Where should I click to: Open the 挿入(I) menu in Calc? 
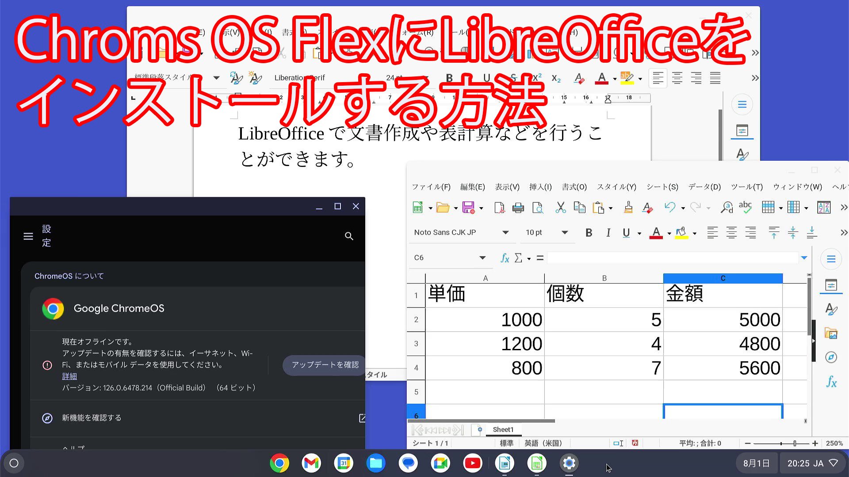click(540, 187)
